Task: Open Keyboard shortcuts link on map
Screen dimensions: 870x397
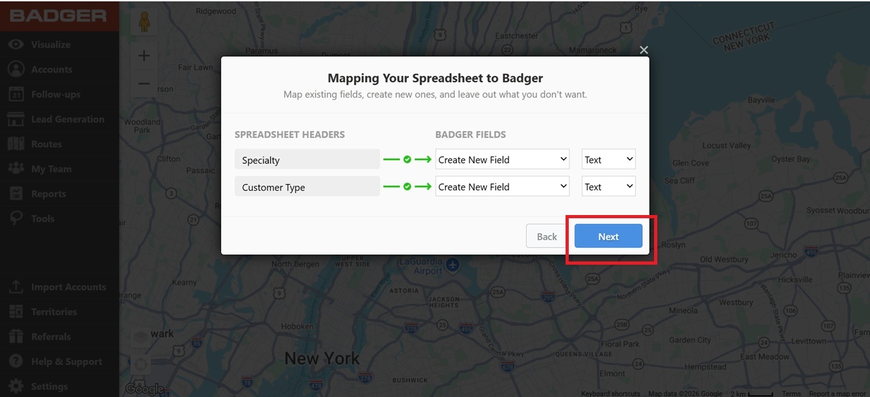Action: click(611, 394)
